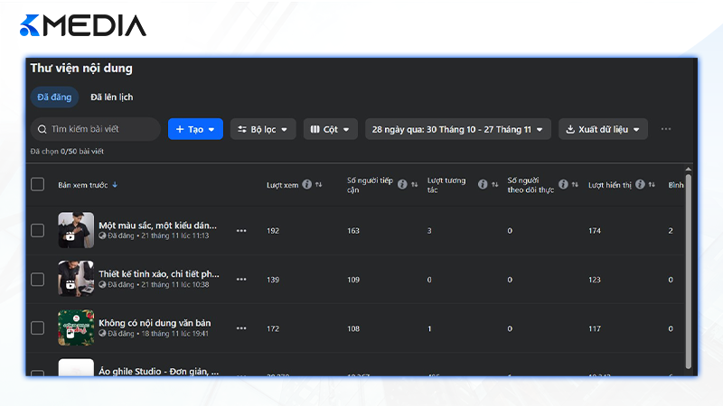Image resolution: width=723 pixels, height=406 pixels.
Task: Open post 'Áo ghile Studio - Đơn giản, ...'
Action: pyautogui.click(x=159, y=371)
